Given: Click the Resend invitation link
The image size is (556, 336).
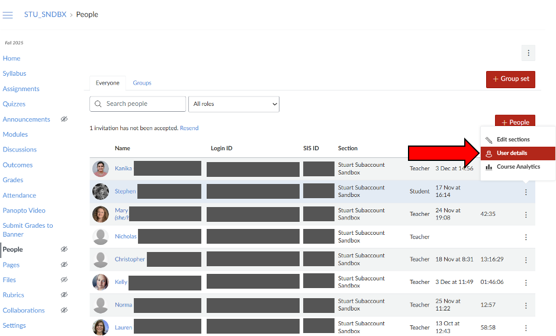Looking at the screenshot, I should 189,128.
